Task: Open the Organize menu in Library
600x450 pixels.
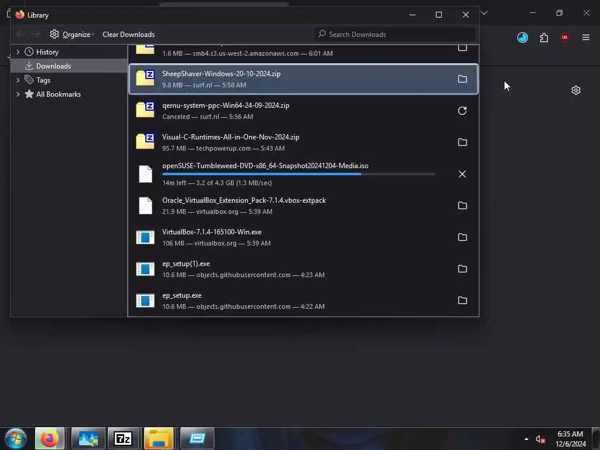Action: (x=72, y=35)
